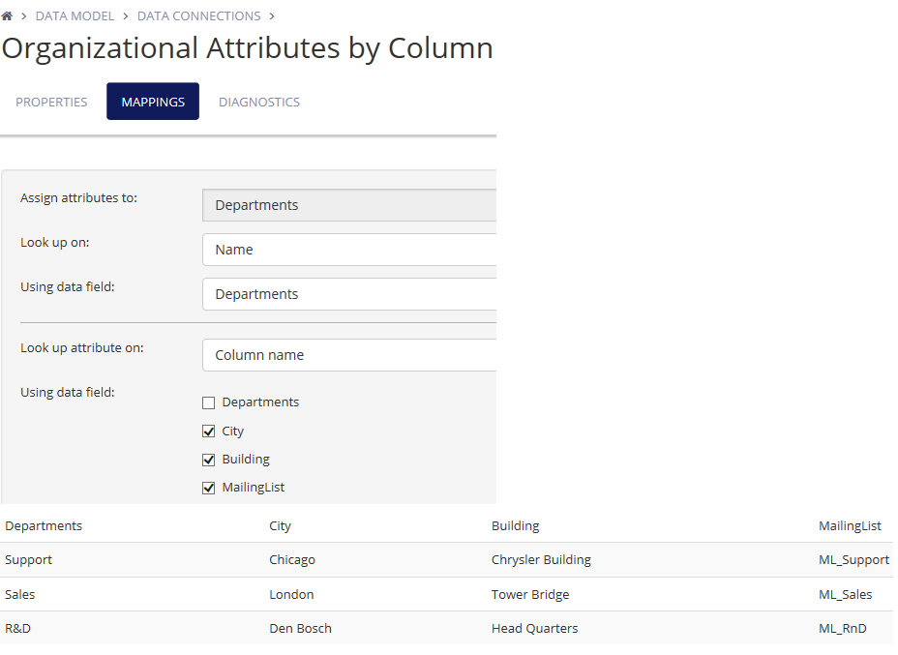Click the home icon in the breadcrumb
This screenshot has width=898, height=655.
click(8, 15)
